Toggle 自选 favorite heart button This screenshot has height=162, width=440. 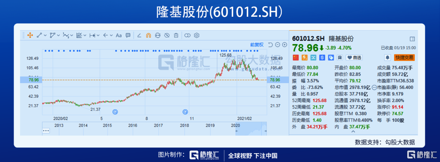tap(354, 58)
